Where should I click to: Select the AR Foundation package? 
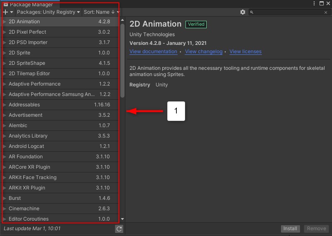click(x=60, y=157)
